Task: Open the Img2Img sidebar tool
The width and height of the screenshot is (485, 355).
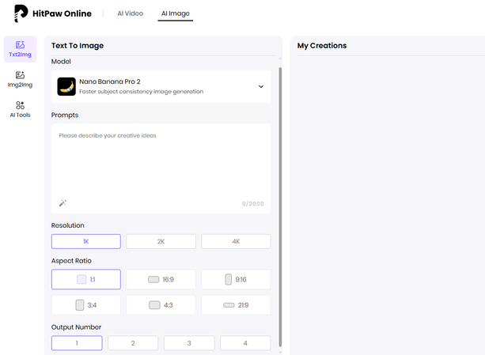Action: click(x=20, y=79)
